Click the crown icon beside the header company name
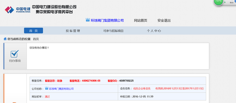The width and height of the screenshot is (236, 103). pos(88,20)
